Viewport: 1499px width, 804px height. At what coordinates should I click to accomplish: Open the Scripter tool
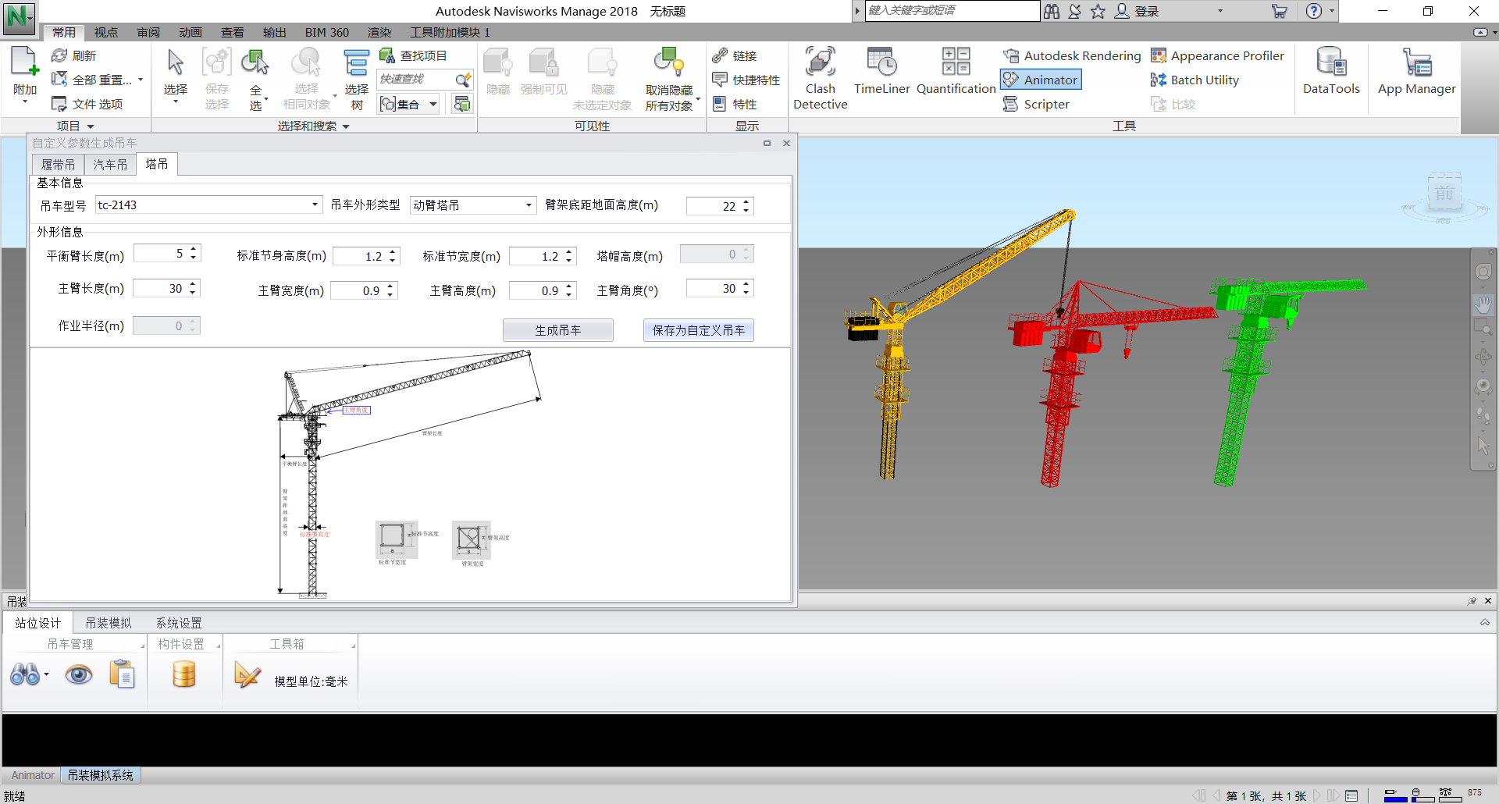[1036, 104]
